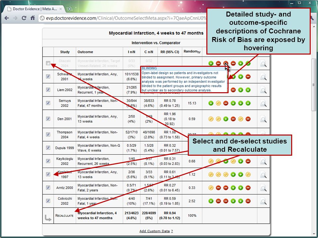Open the magnifier details icon for Colivicchi 2002
This screenshot has width=318, height=238.
(263, 201)
